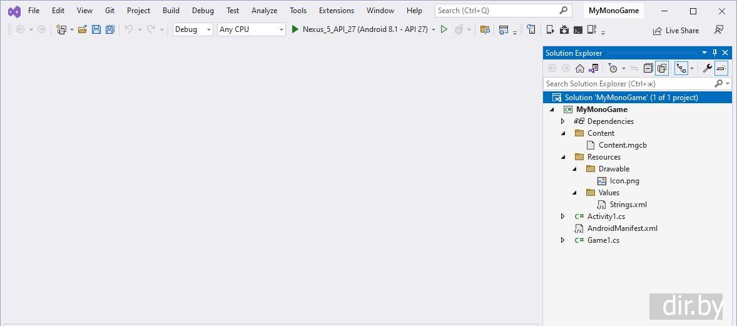Click the Visual Studio logo icon
Image resolution: width=737 pixels, height=326 pixels.
click(x=14, y=11)
